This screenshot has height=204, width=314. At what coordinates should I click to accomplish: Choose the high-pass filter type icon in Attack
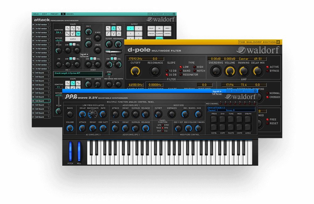(108, 34)
